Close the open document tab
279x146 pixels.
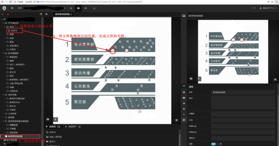click(x=71, y=14)
